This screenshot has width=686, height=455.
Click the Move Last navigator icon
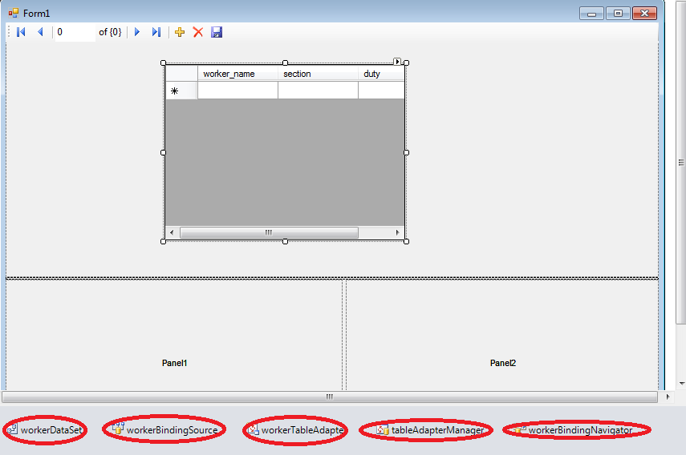156,32
